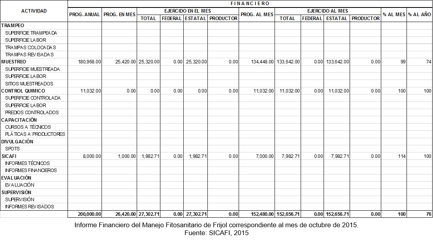The height and width of the screenshot is (241, 433).
Task: Select the % AL MES column header
Action: pos(394,15)
